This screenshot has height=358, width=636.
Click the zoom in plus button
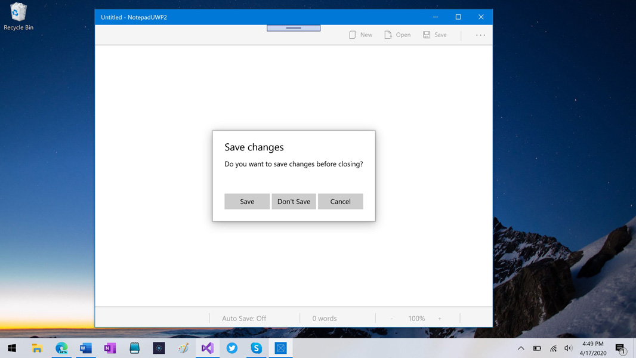[440, 319]
